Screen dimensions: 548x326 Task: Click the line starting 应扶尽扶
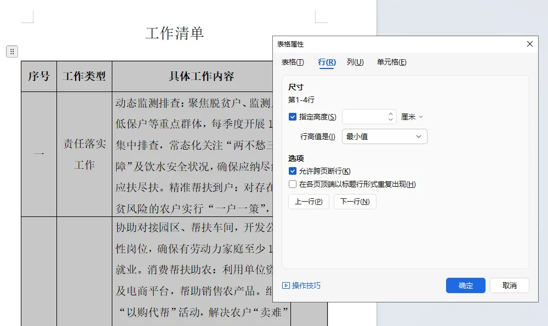point(194,187)
